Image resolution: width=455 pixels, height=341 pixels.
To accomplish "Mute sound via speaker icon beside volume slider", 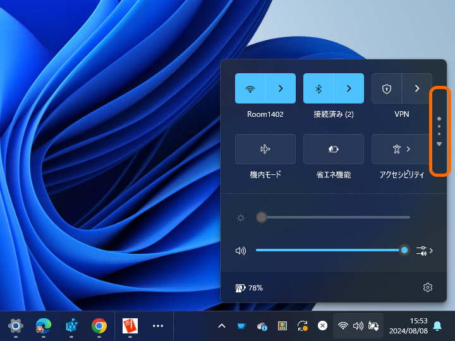I will click(x=241, y=251).
